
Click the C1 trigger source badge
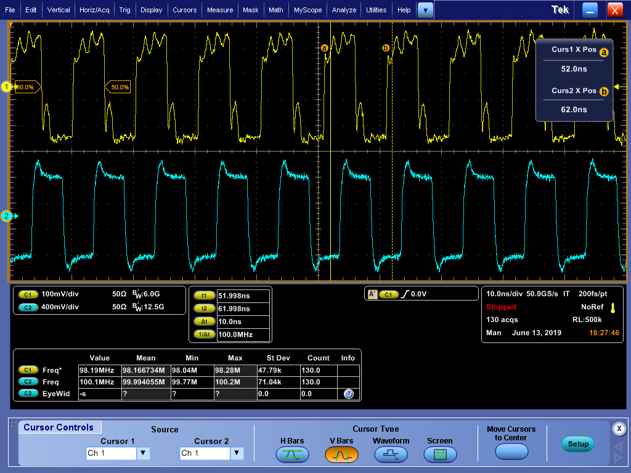[388, 294]
